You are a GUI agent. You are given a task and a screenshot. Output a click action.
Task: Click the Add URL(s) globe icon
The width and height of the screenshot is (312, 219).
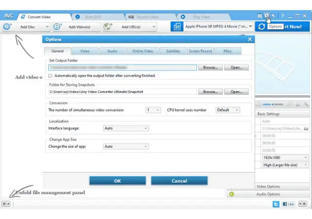click(x=108, y=26)
